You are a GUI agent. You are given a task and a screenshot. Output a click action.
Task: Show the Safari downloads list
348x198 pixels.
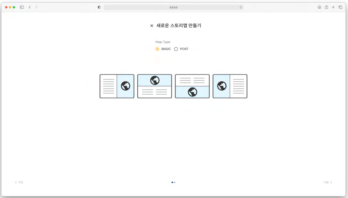point(319,7)
